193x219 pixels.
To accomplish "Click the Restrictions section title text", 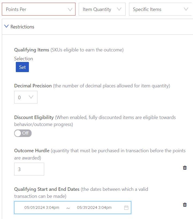I will tap(22, 27).
